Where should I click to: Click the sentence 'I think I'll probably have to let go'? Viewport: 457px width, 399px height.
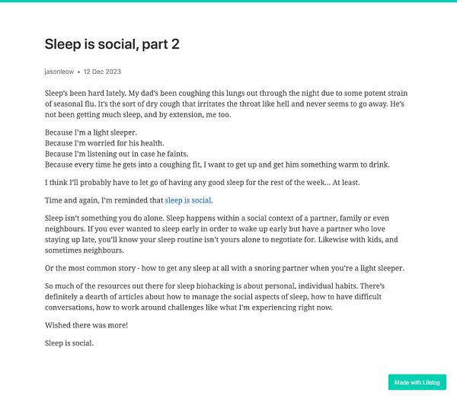click(x=203, y=183)
